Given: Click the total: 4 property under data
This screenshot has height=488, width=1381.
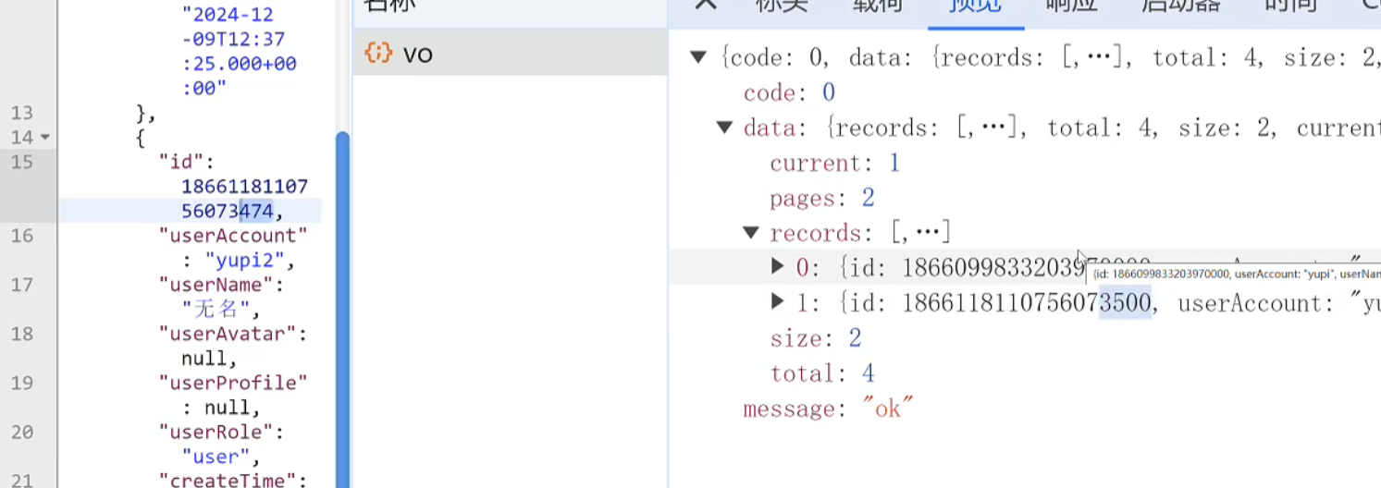Looking at the screenshot, I should click(821, 373).
